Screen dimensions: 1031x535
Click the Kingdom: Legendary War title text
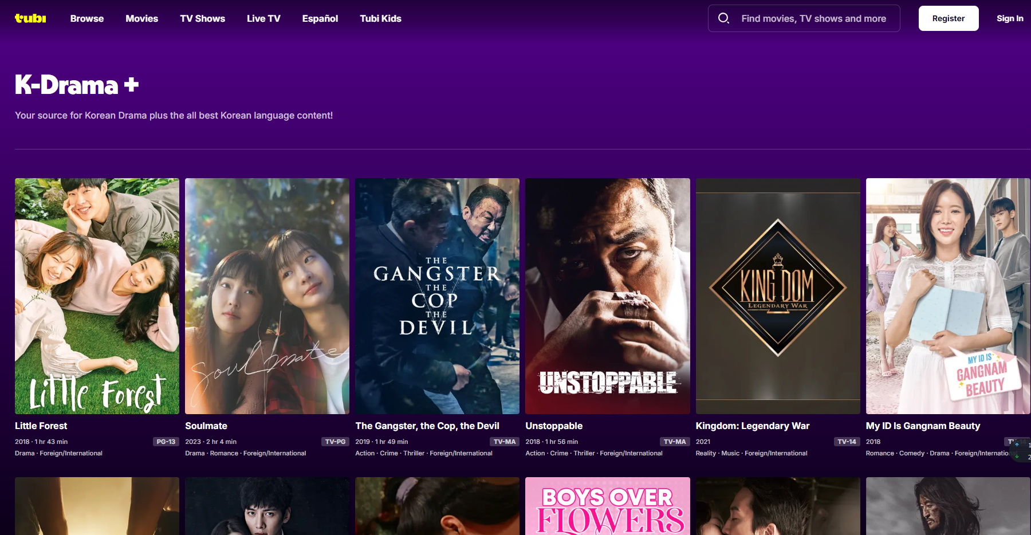click(752, 426)
